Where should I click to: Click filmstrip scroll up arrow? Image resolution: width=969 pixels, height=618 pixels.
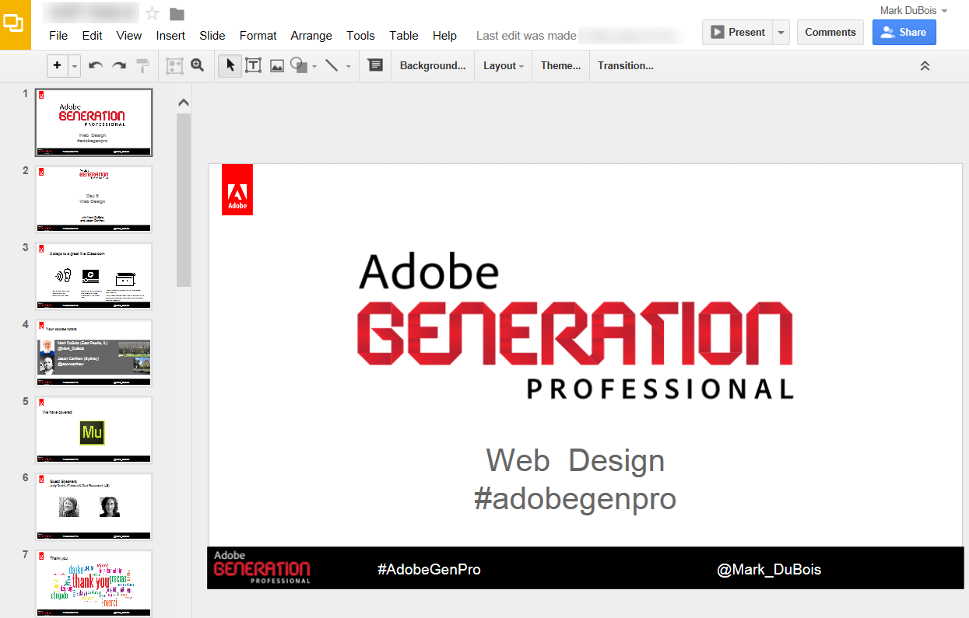[184, 102]
